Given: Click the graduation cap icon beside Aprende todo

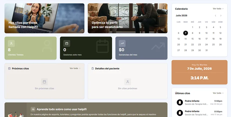Looking at the screenshot, I should (x=33, y=109).
